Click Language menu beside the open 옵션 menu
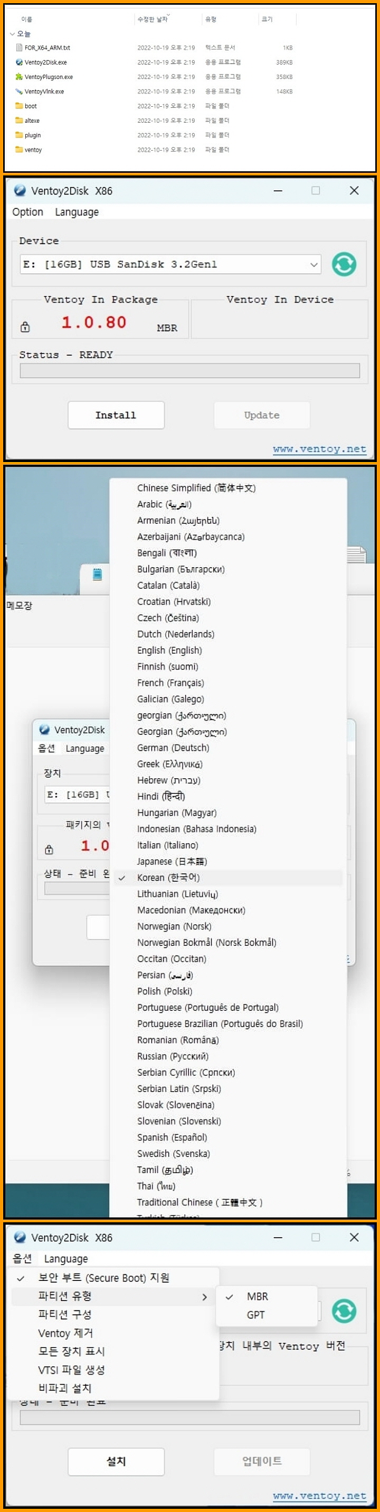 pos(65,1258)
